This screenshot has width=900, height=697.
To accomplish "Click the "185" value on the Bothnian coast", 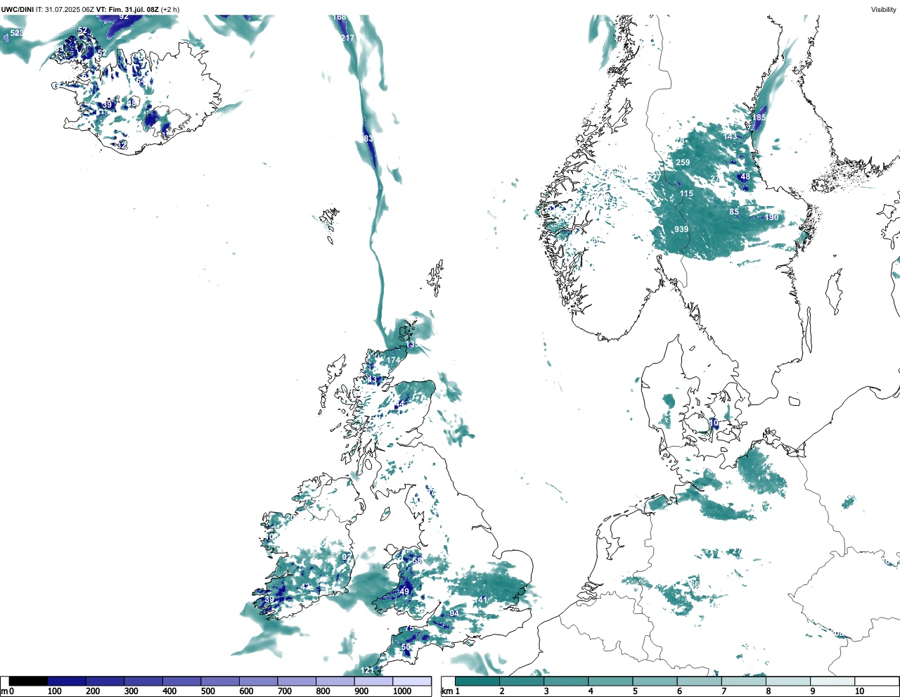I will point(760,117).
